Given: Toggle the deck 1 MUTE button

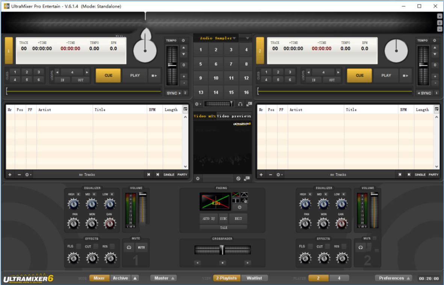Looking at the screenshot, I should click(x=141, y=247).
